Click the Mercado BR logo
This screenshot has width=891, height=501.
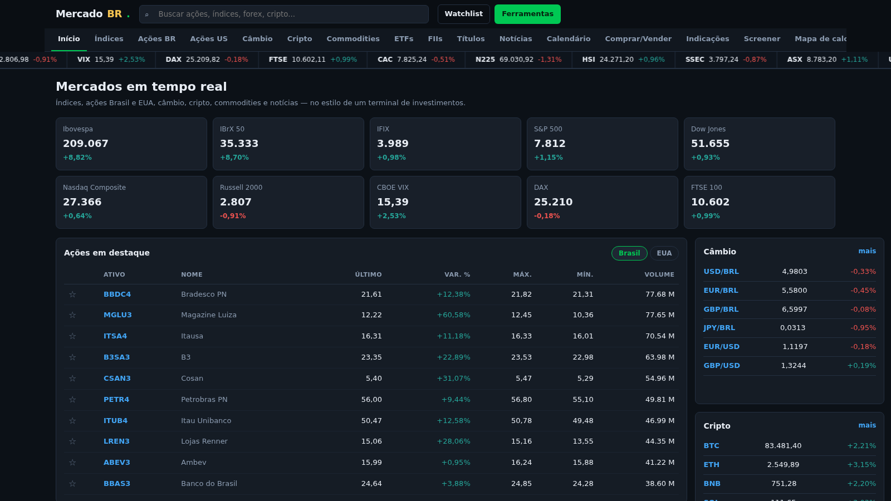tap(92, 14)
